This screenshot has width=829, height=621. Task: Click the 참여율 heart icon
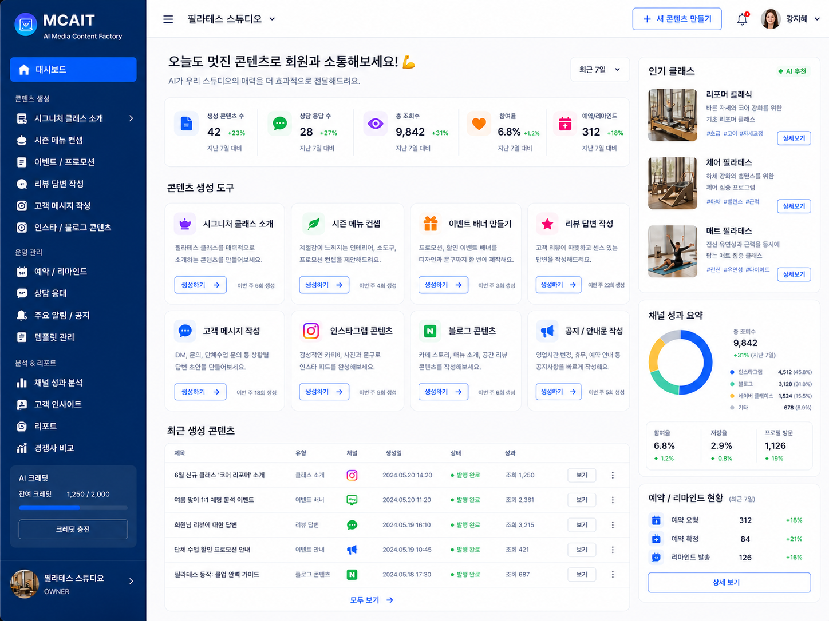[x=479, y=124]
